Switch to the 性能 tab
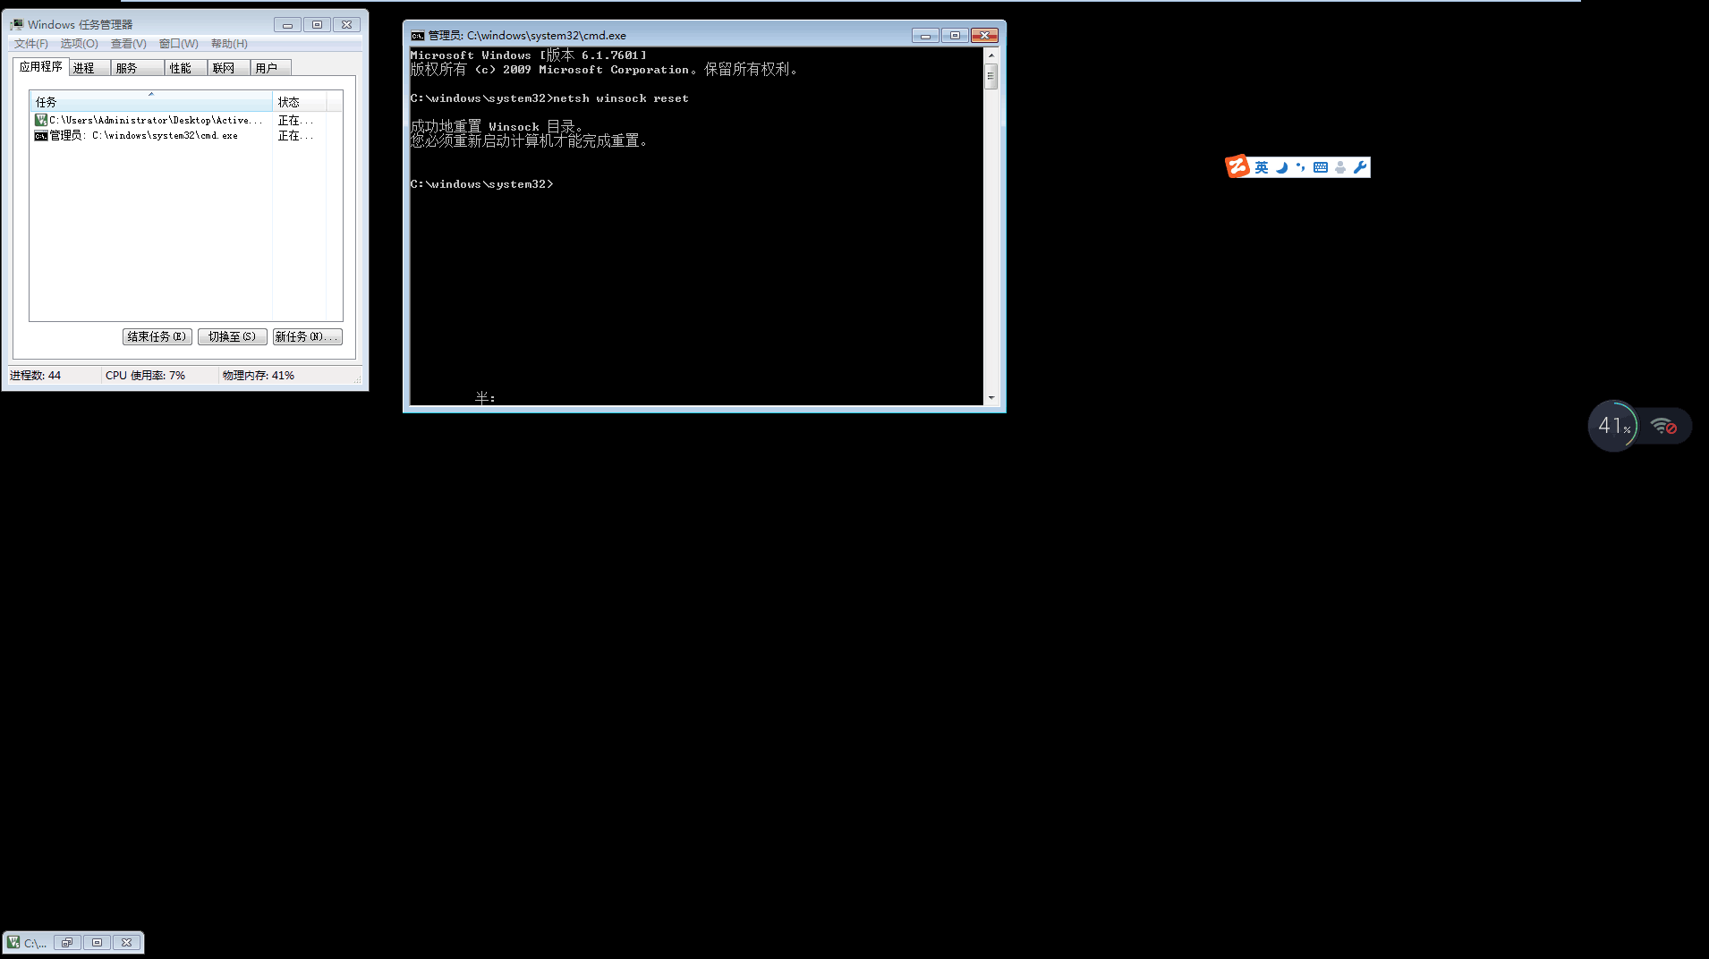1709x959 pixels. point(186,68)
